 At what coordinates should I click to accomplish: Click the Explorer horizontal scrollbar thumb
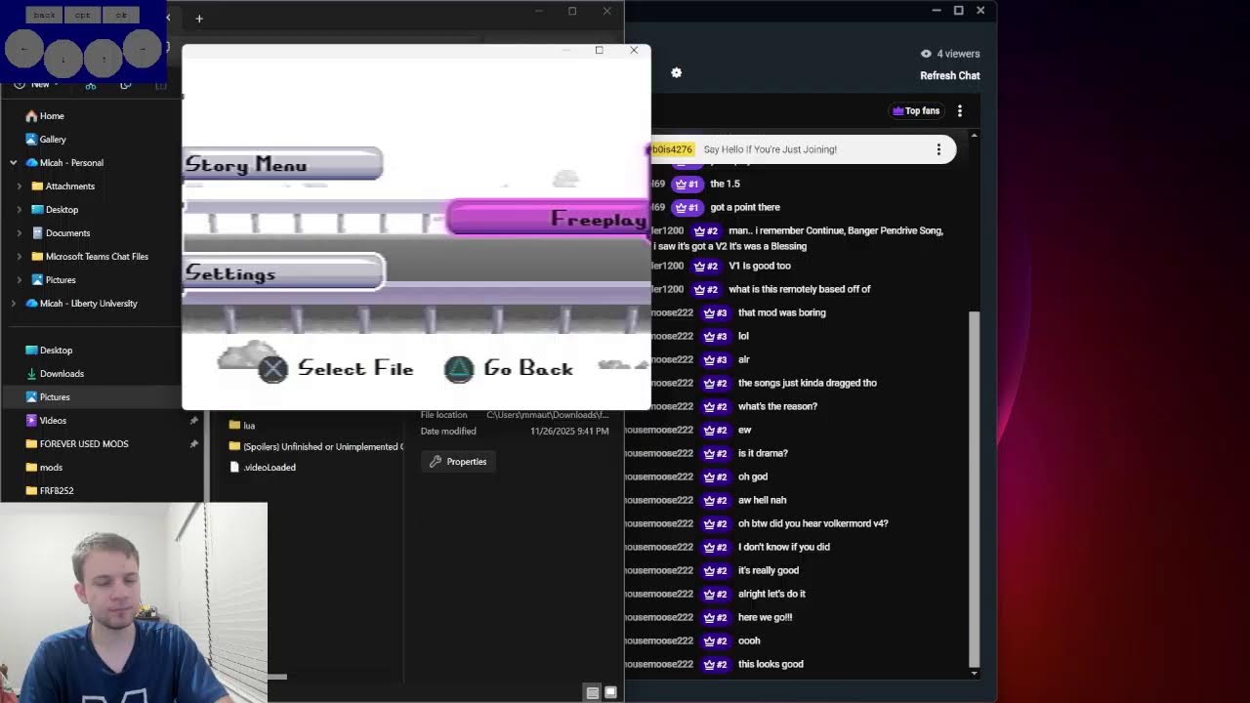click(x=276, y=676)
